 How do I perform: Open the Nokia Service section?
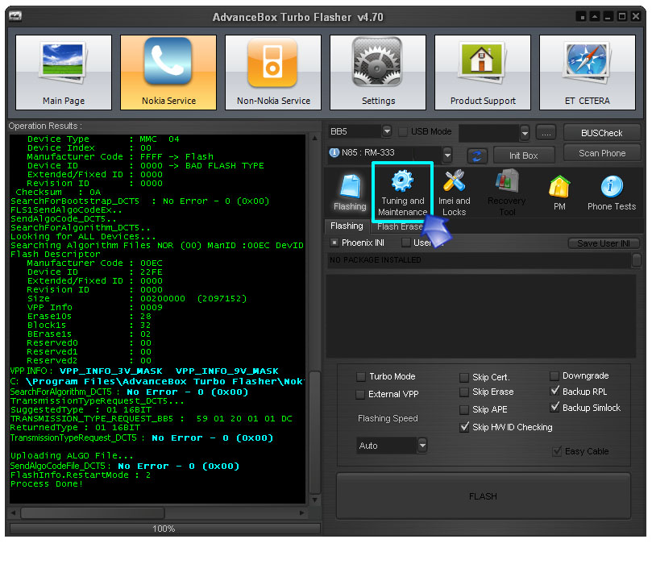[168, 73]
